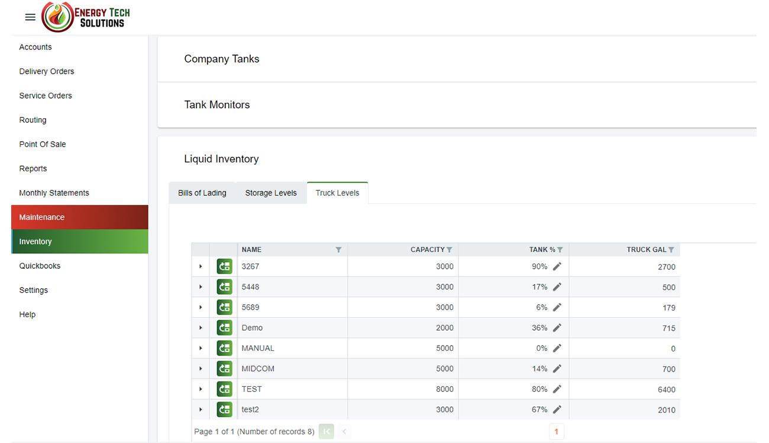Click the green transfer icon for truck 3267
The height and width of the screenshot is (443, 769).
[x=224, y=266]
